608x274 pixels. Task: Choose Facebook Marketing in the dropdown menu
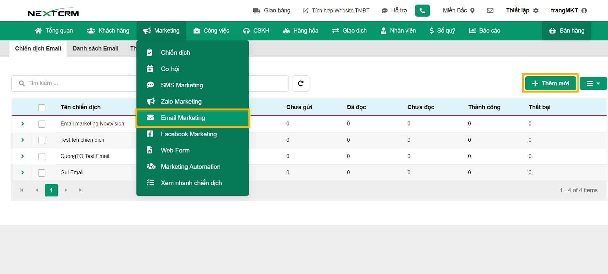point(189,134)
